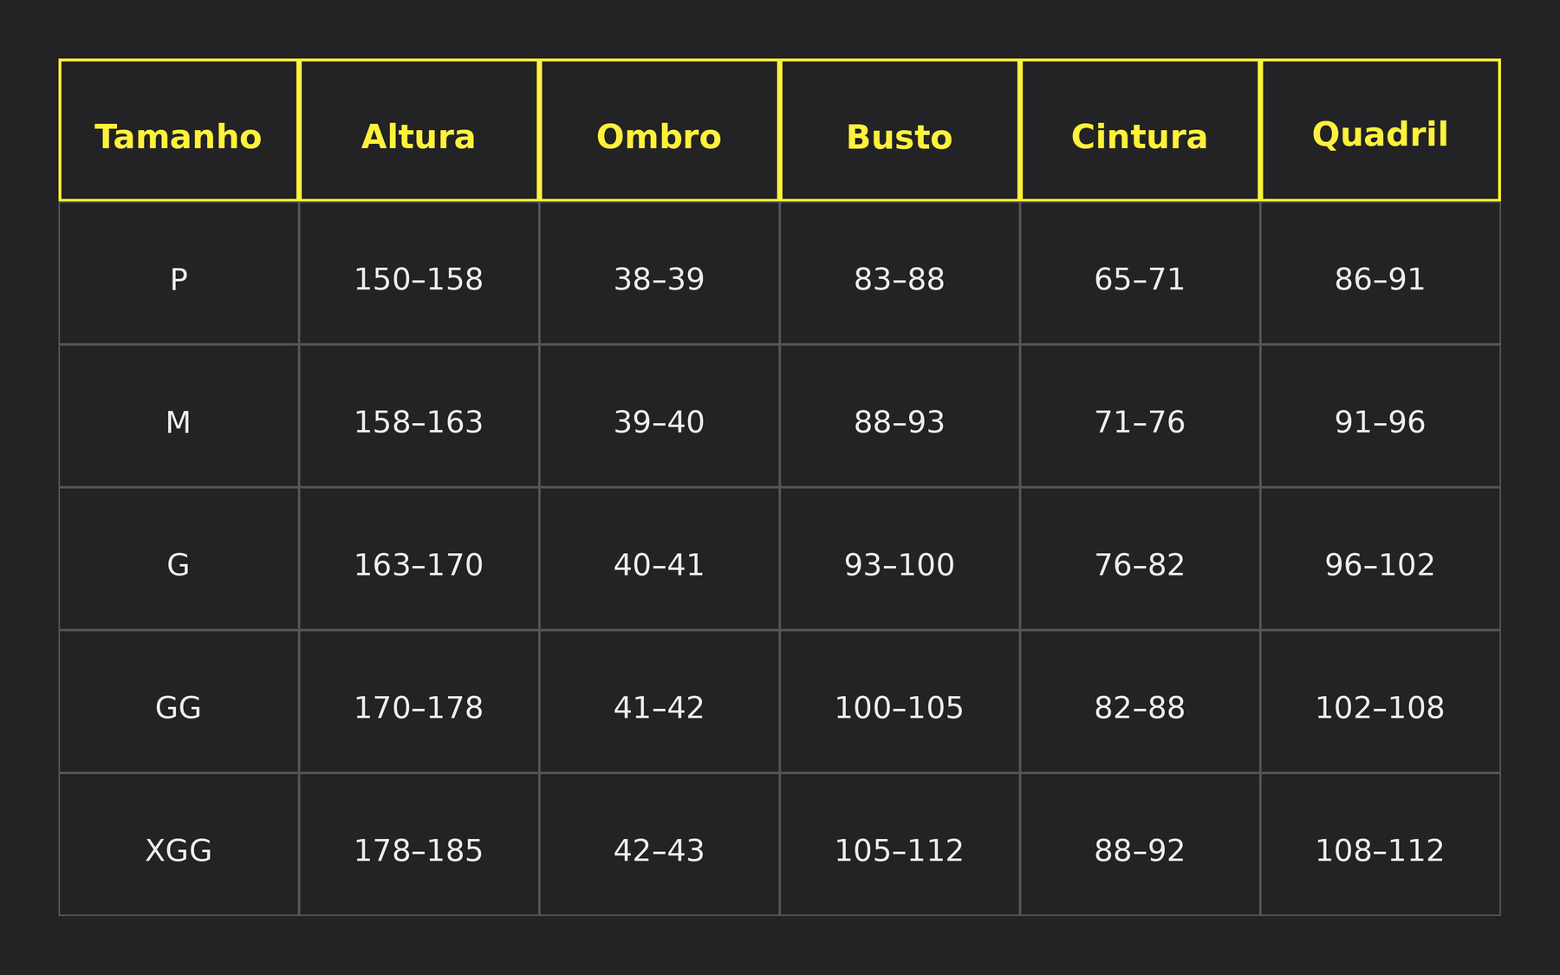
Task: Click the Tamanho column header
Action: pyautogui.click(x=179, y=137)
